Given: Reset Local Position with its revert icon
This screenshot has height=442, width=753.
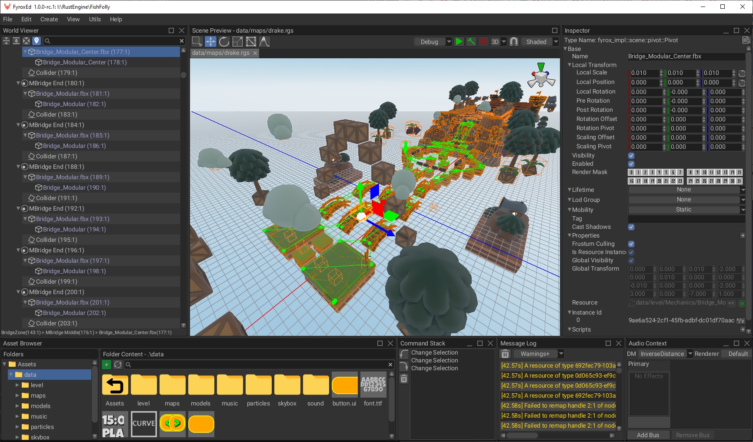Looking at the screenshot, I should click(x=742, y=83).
